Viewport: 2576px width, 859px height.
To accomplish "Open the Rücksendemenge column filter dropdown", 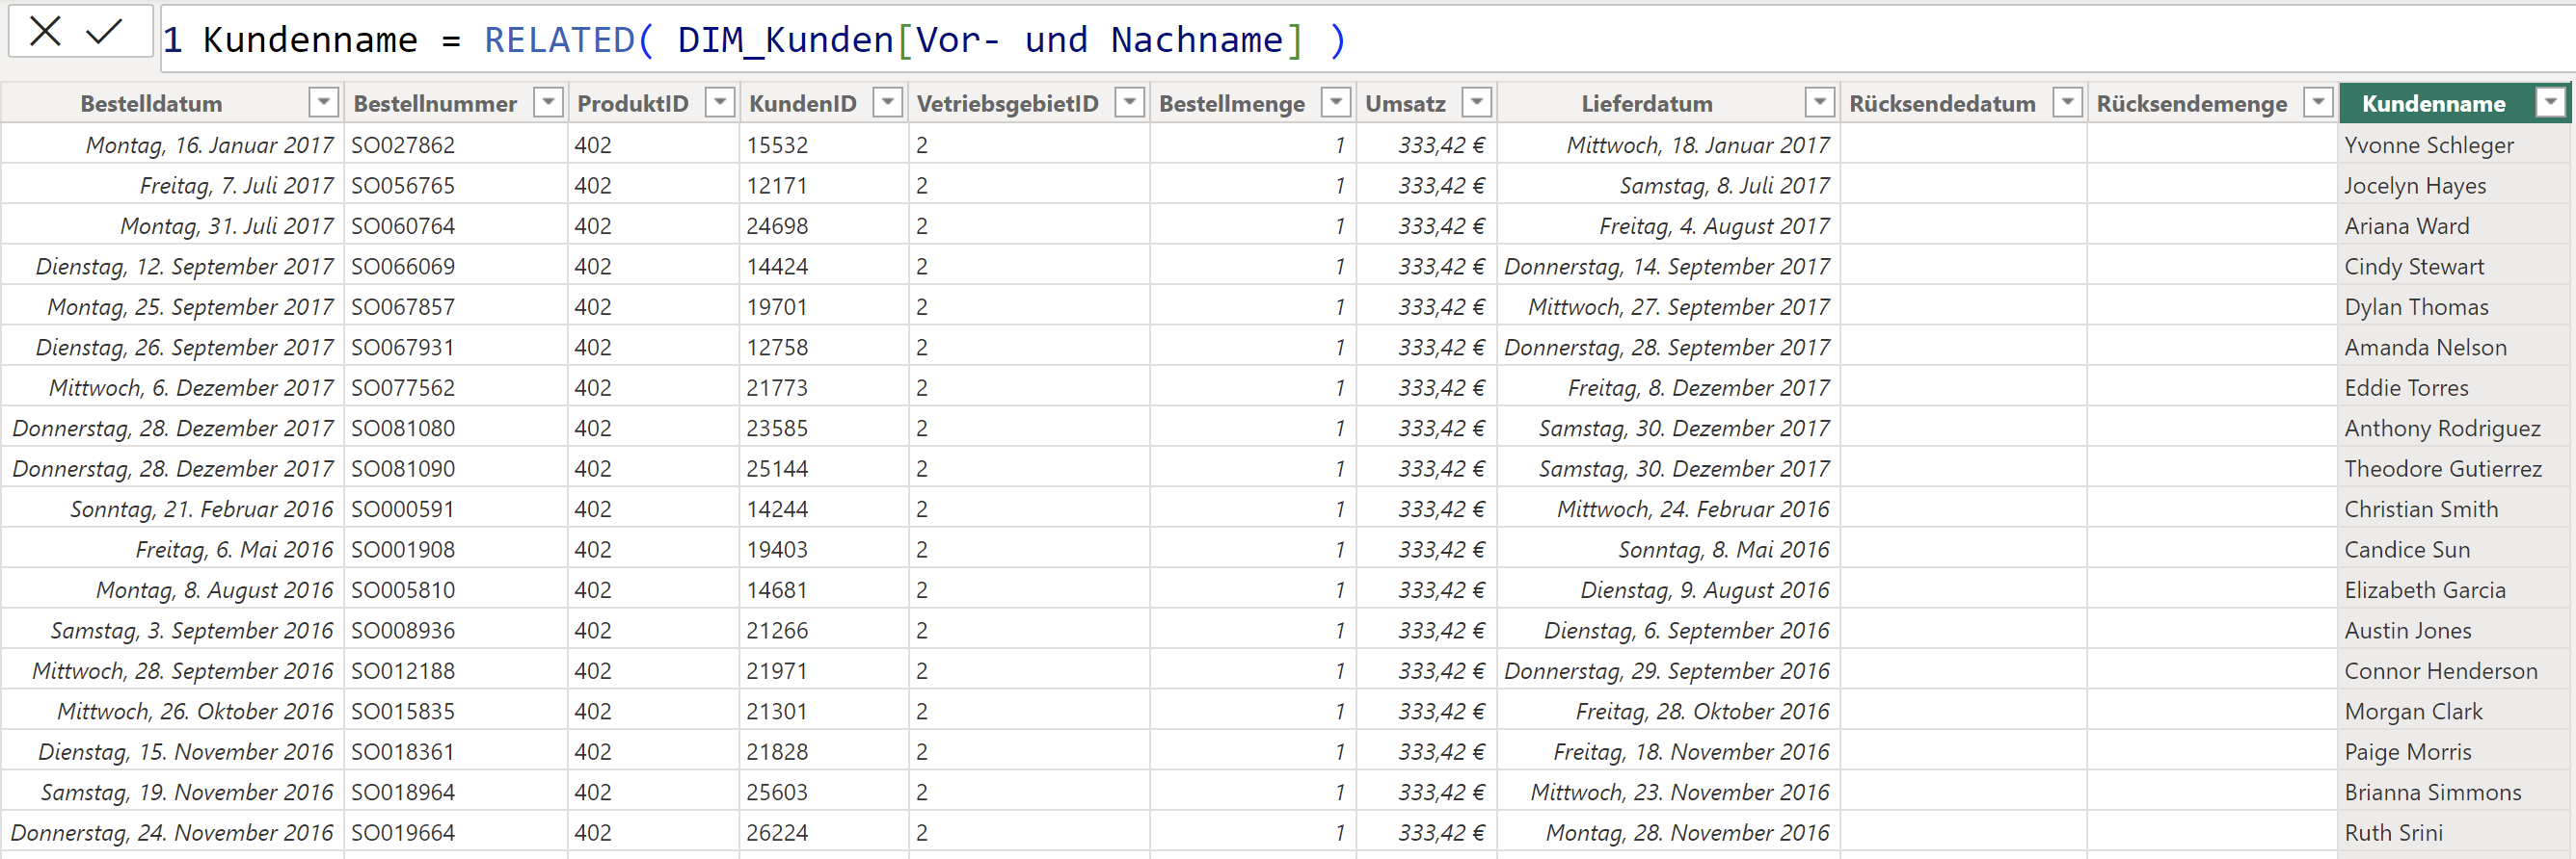I will (x=2318, y=103).
